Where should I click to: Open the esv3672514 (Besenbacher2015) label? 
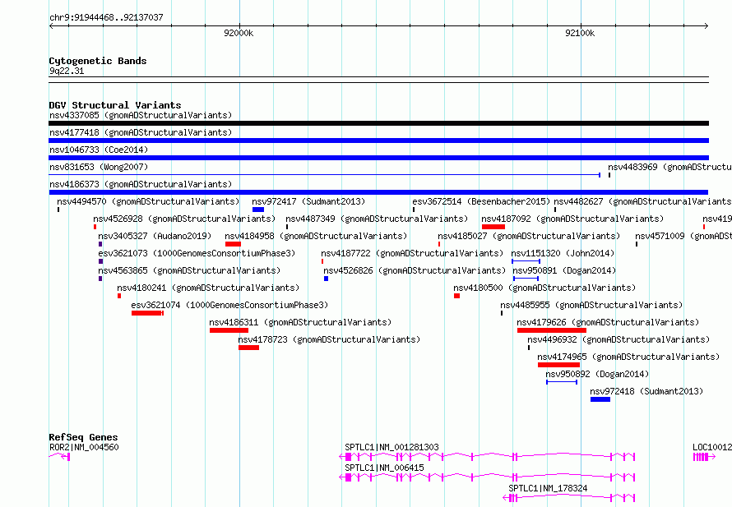(x=481, y=201)
